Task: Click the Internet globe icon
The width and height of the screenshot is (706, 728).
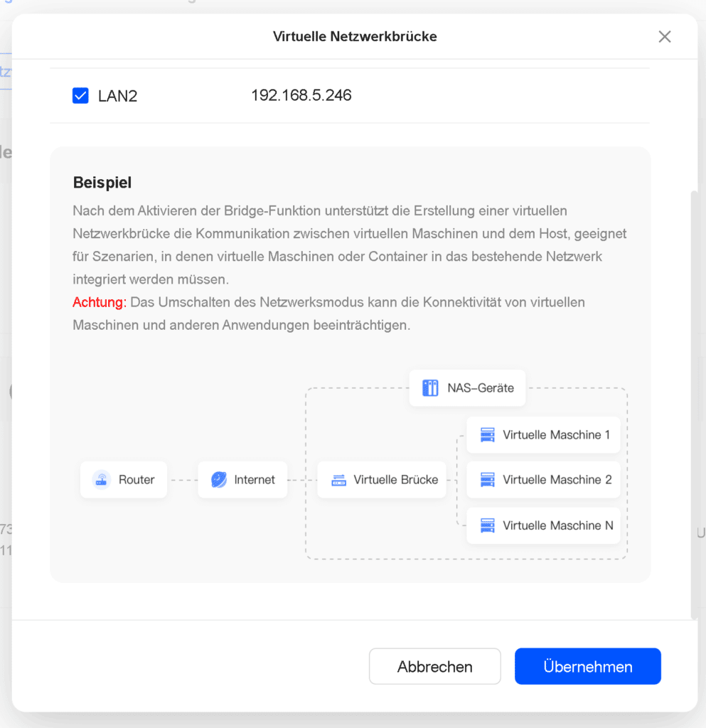Action: 218,480
